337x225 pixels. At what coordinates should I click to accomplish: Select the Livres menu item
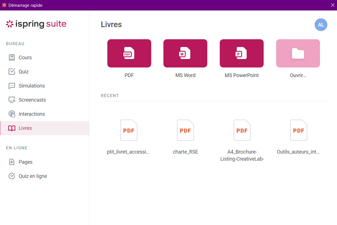tap(25, 128)
